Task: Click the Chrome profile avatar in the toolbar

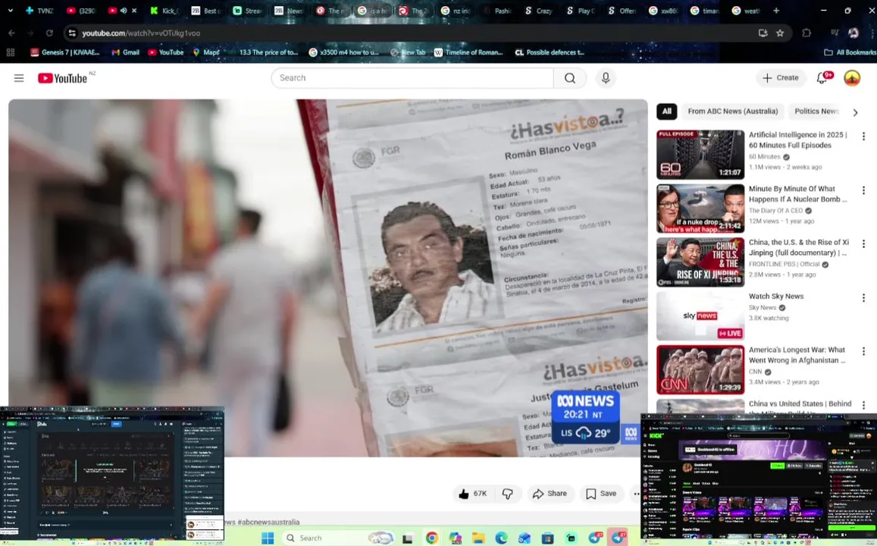Action: pyautogui.click(x=854, y=33)
